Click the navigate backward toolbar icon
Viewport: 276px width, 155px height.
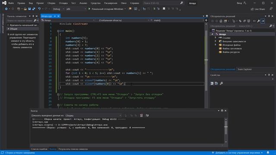tap(6, 9)
